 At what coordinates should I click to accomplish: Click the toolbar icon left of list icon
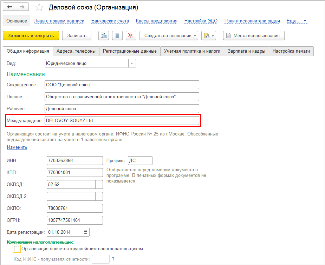tap(104, 35)
